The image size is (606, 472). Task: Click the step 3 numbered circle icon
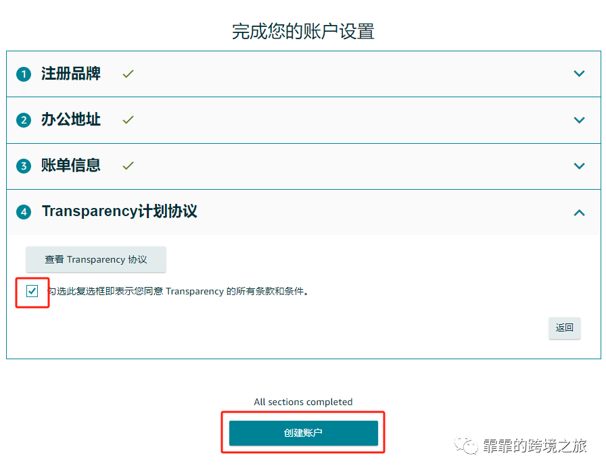point(24,165)
